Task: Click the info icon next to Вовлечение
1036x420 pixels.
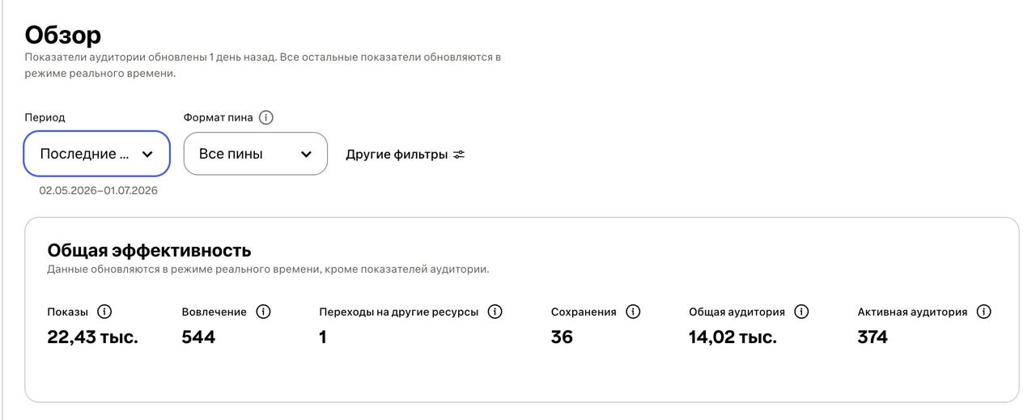Action: [x=263, y=312]
